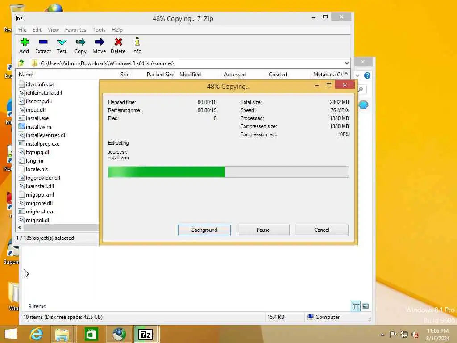Sort by Modified column header
This screenshot has width=457, height=343.
pos(190,75)
